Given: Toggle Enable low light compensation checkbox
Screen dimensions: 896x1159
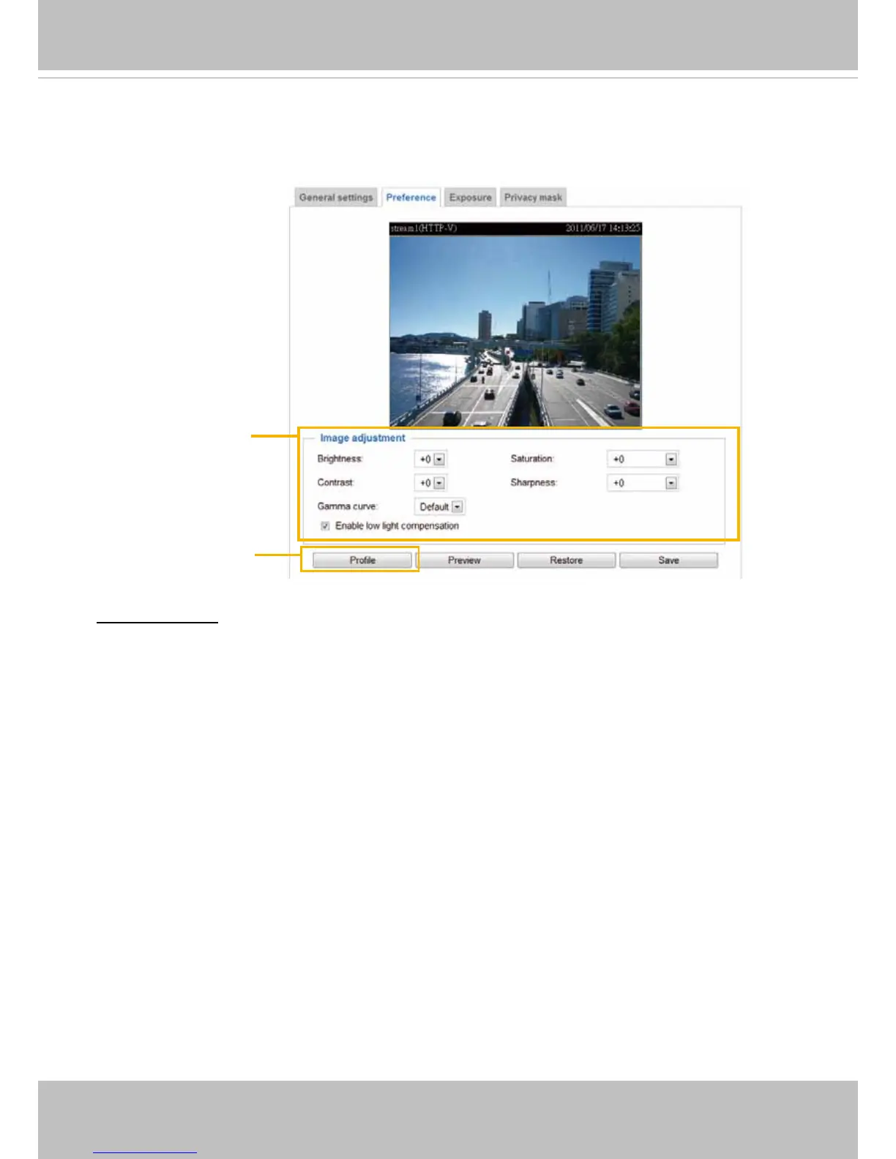Looking at the screenshot, I should (x=325, y=526).
